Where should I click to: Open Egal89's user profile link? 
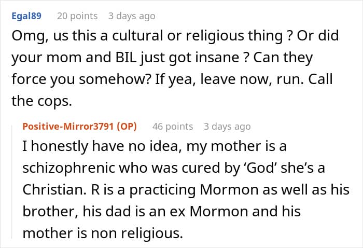[x=26, y=16]
